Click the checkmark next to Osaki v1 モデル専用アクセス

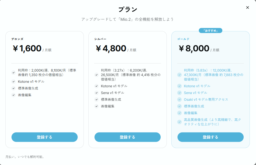[179, 100]
